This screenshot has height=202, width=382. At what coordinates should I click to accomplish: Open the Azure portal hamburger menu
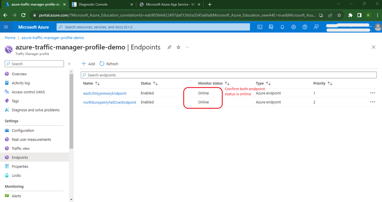coord(6,27)
